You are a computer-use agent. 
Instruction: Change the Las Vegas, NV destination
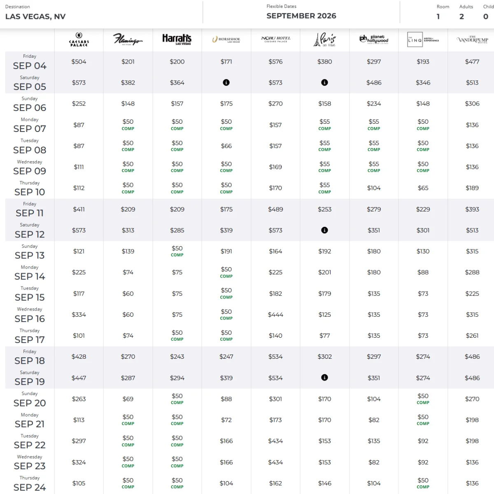pyautogui.click(x=35, y=16)
